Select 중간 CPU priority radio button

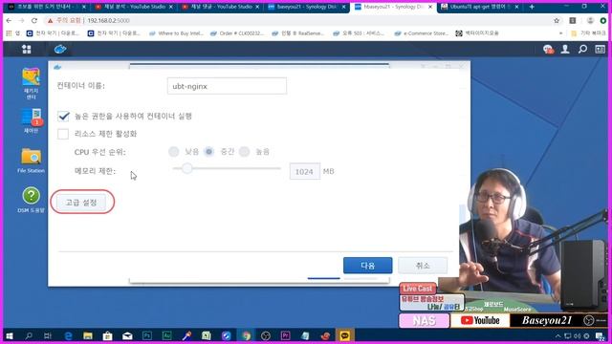(209, 152)
